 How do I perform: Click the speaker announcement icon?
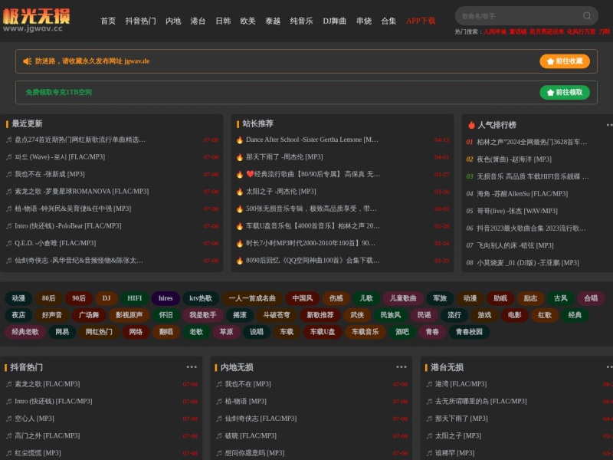[27, 61]
